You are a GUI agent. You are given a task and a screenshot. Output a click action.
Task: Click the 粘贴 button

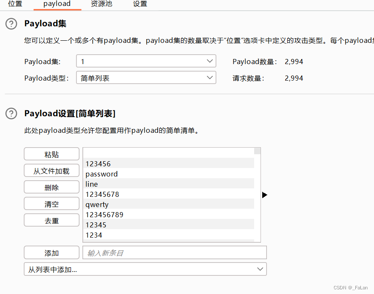[x=51, y=154]
